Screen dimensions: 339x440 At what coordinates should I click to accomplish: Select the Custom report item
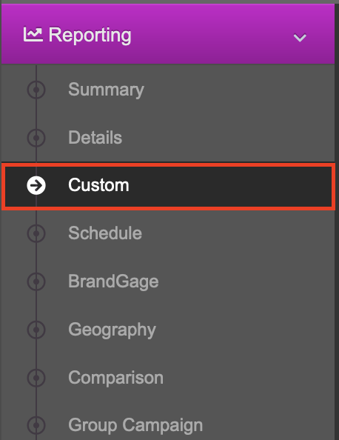[x=168, y=187]
